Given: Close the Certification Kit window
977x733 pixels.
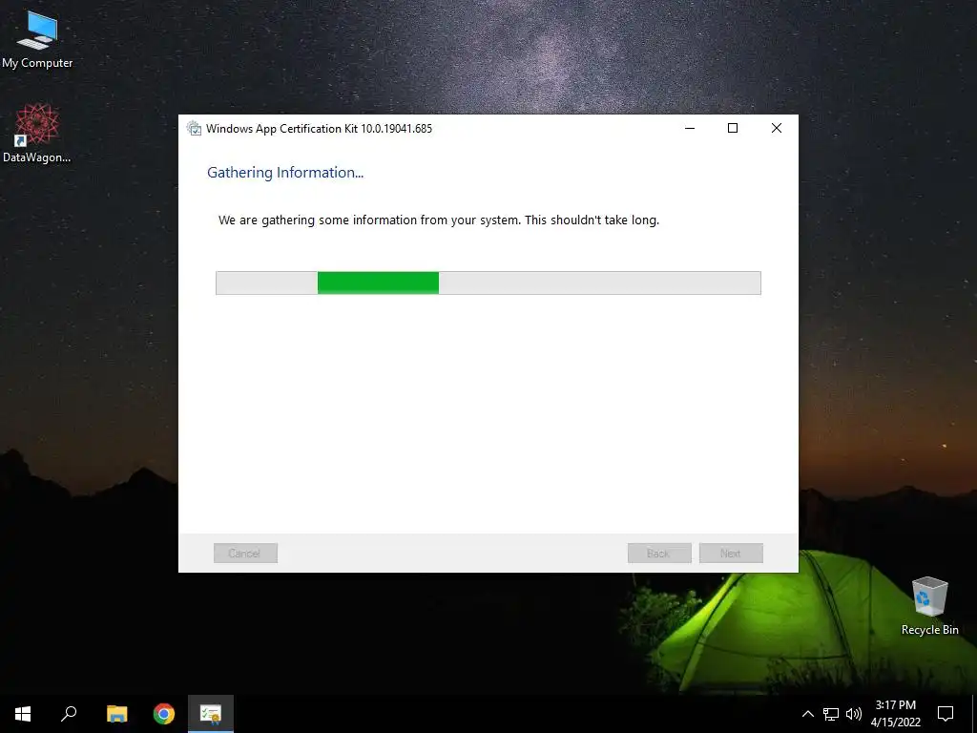Looking at the screenshot, I should coord(777,129).
